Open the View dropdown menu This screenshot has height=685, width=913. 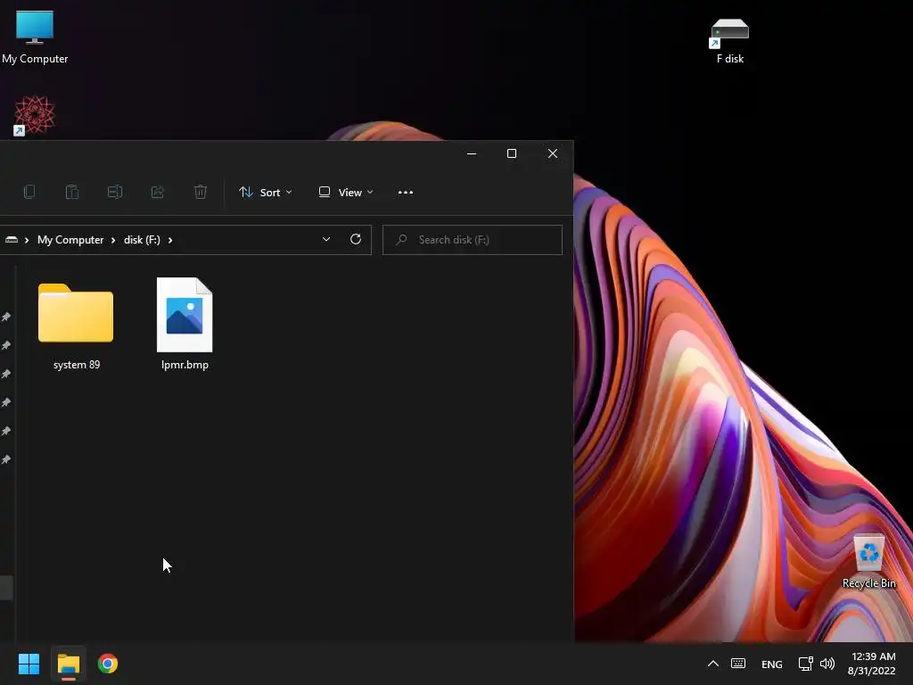coord(345,193)
